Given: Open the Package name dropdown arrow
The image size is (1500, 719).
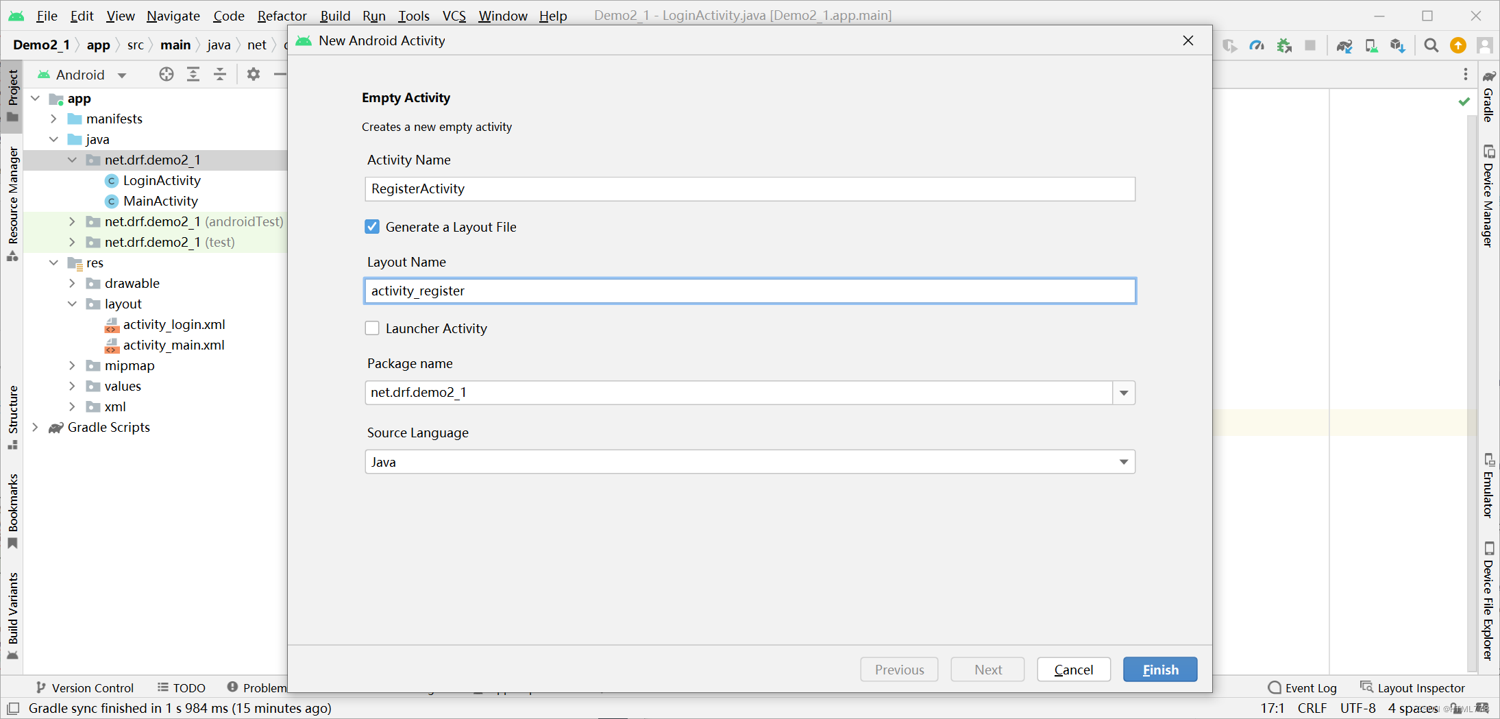Looking at the screenshot, I should coord(1124,393).
